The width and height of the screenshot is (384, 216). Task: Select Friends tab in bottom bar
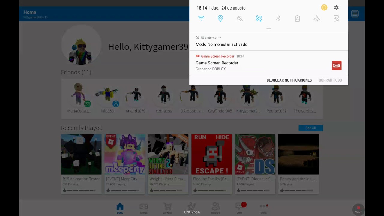coord(215,208)
